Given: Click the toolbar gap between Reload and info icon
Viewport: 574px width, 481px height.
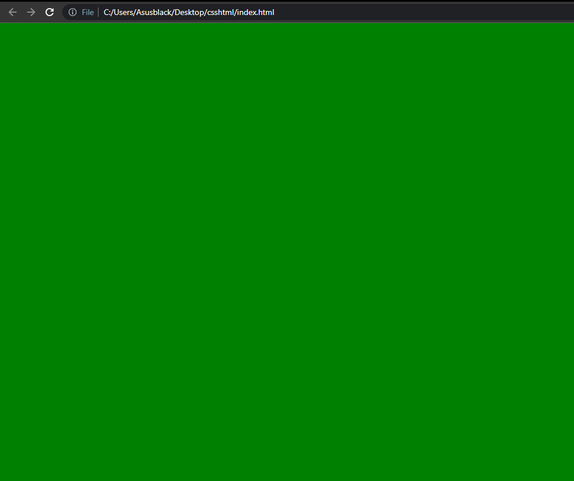Looking at the screenshot, I should [x=59, y=12].
